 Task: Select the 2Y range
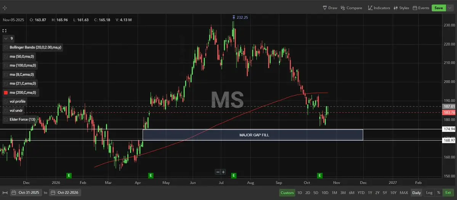coord(377,192)
